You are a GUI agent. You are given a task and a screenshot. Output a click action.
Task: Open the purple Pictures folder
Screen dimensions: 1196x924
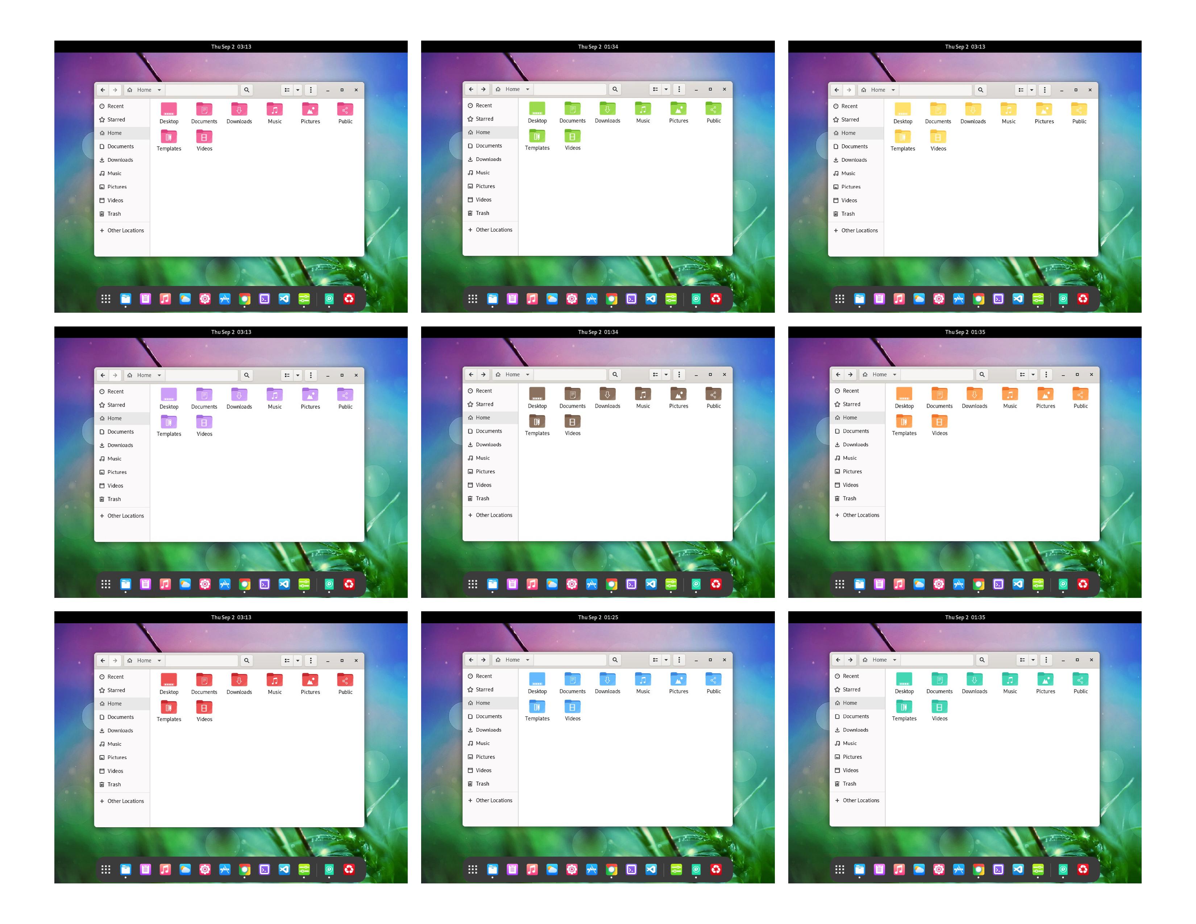310,394
